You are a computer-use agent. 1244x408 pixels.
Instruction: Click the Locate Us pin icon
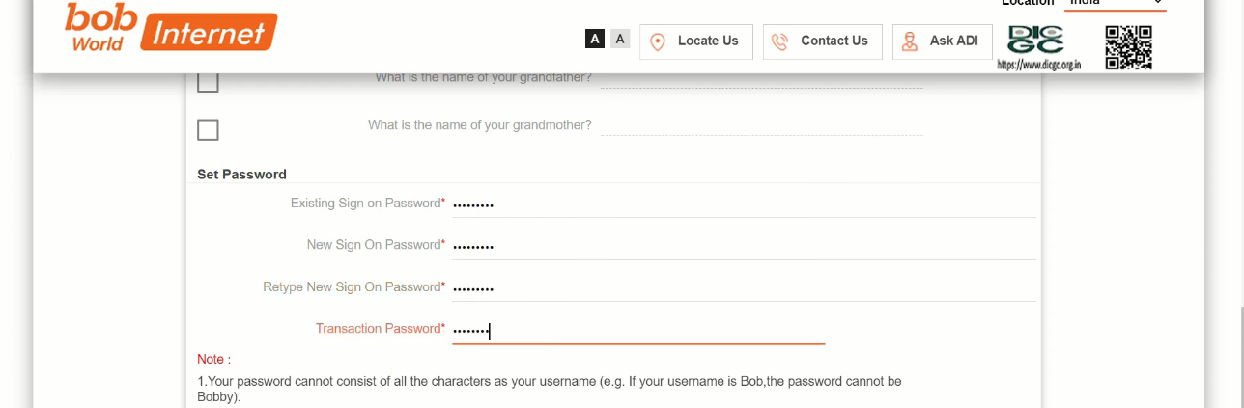click(658, 41)
